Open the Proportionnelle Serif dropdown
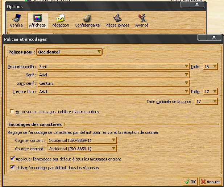This screenshot has height=187, width=224. (113, 67)
